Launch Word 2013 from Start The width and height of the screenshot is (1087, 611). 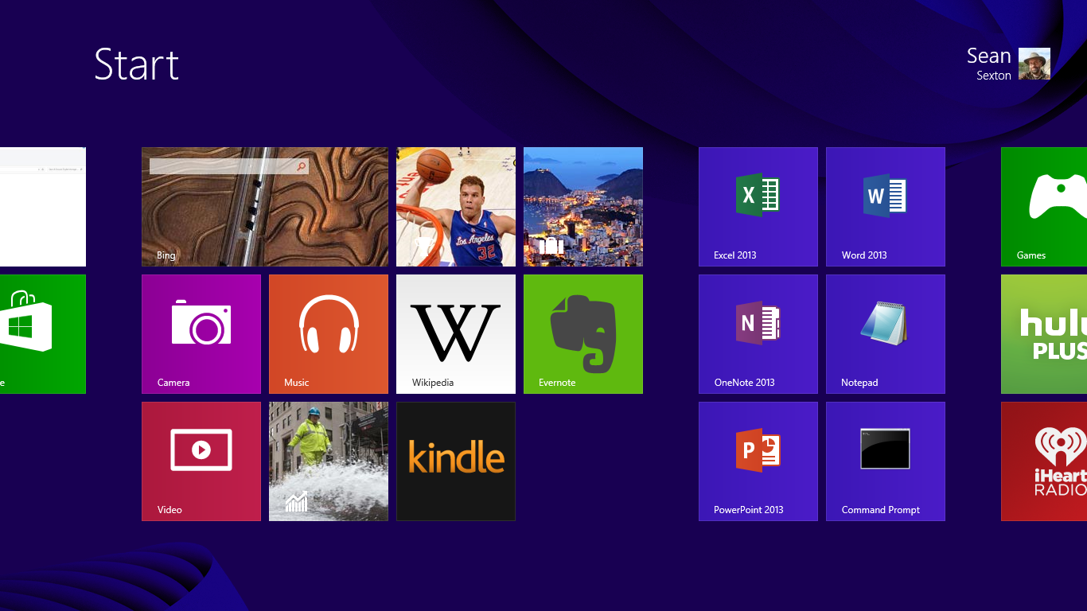tap(885, 207)
